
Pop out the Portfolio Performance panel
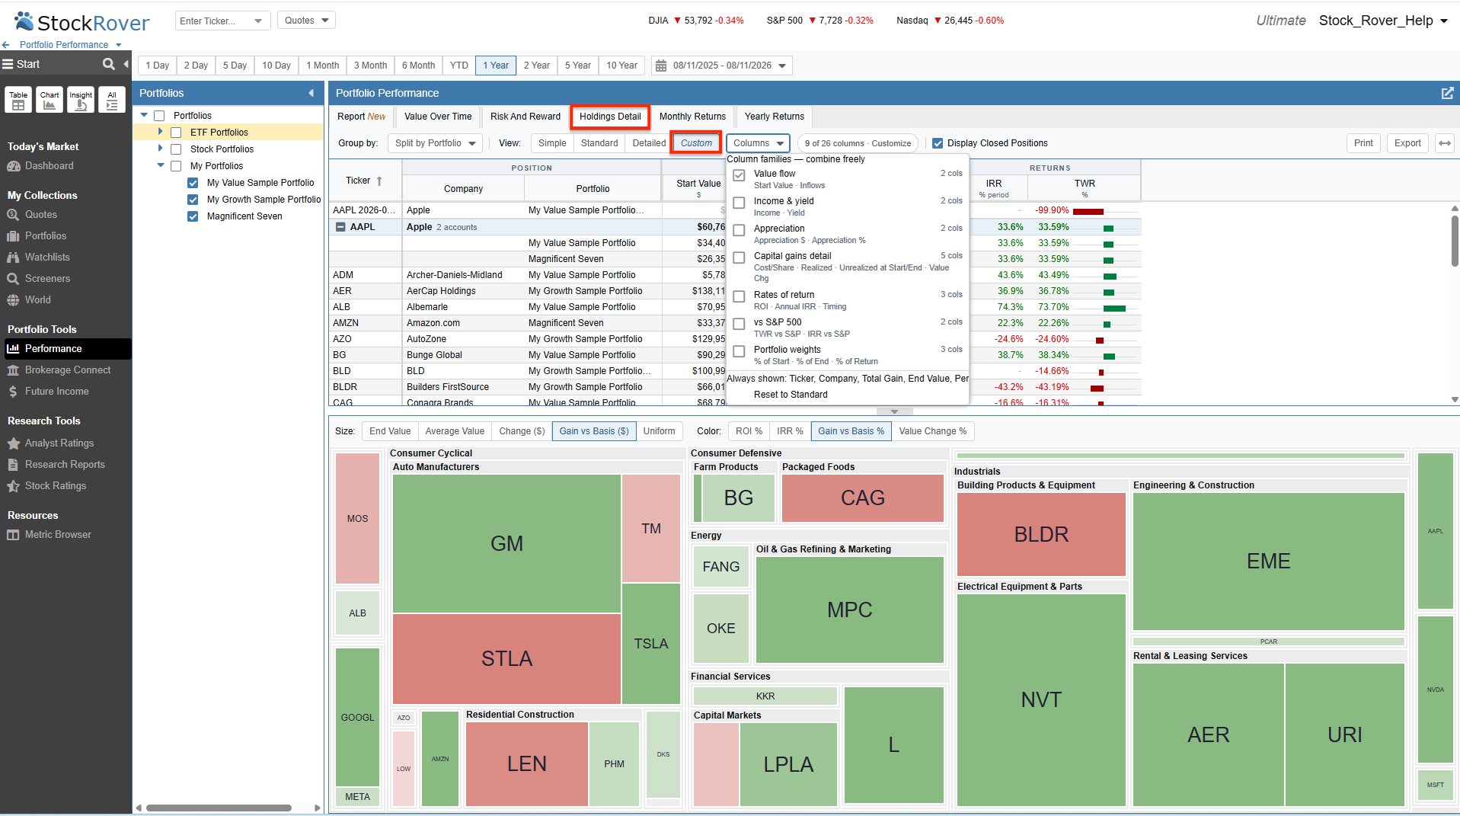1447,93
